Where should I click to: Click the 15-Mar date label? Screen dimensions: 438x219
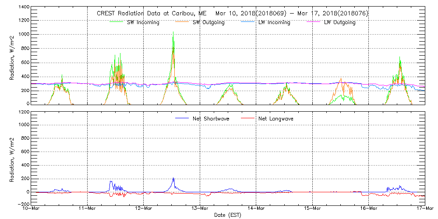[x=312, y=208]
